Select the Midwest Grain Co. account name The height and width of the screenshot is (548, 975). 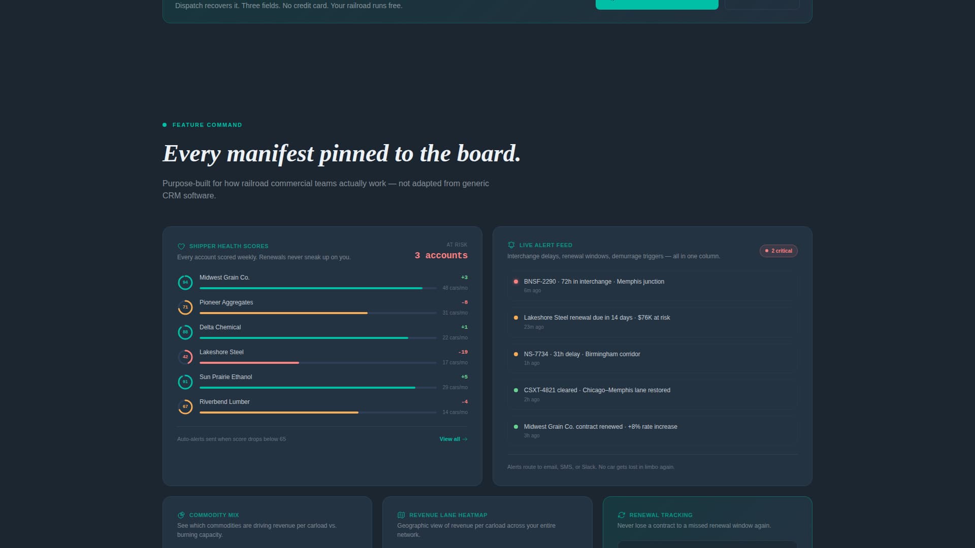click(x=224, y=278)
